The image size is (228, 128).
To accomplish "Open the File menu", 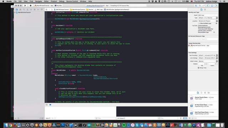I will tap(15, 1).
